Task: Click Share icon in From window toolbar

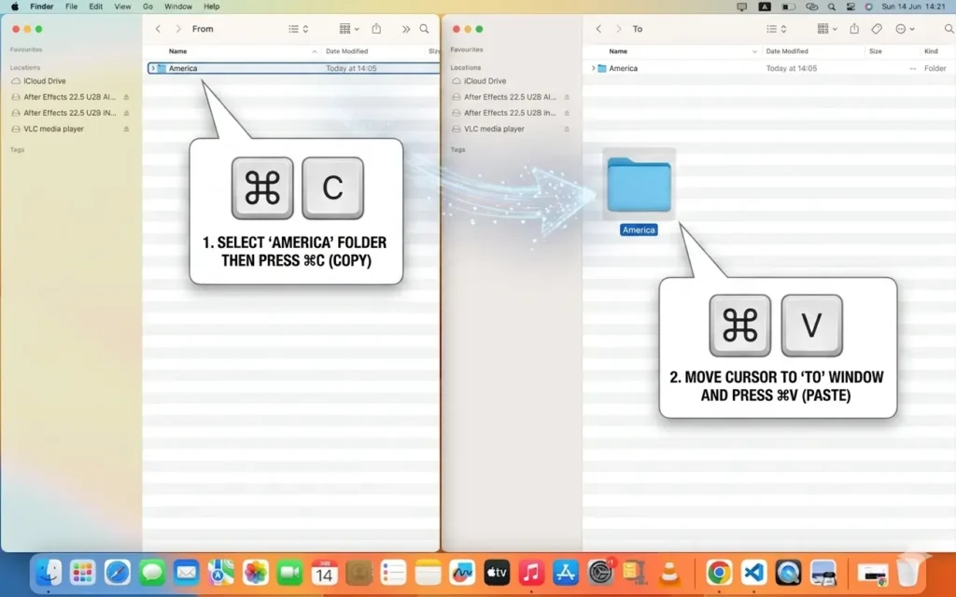Action: pos(377,29)
